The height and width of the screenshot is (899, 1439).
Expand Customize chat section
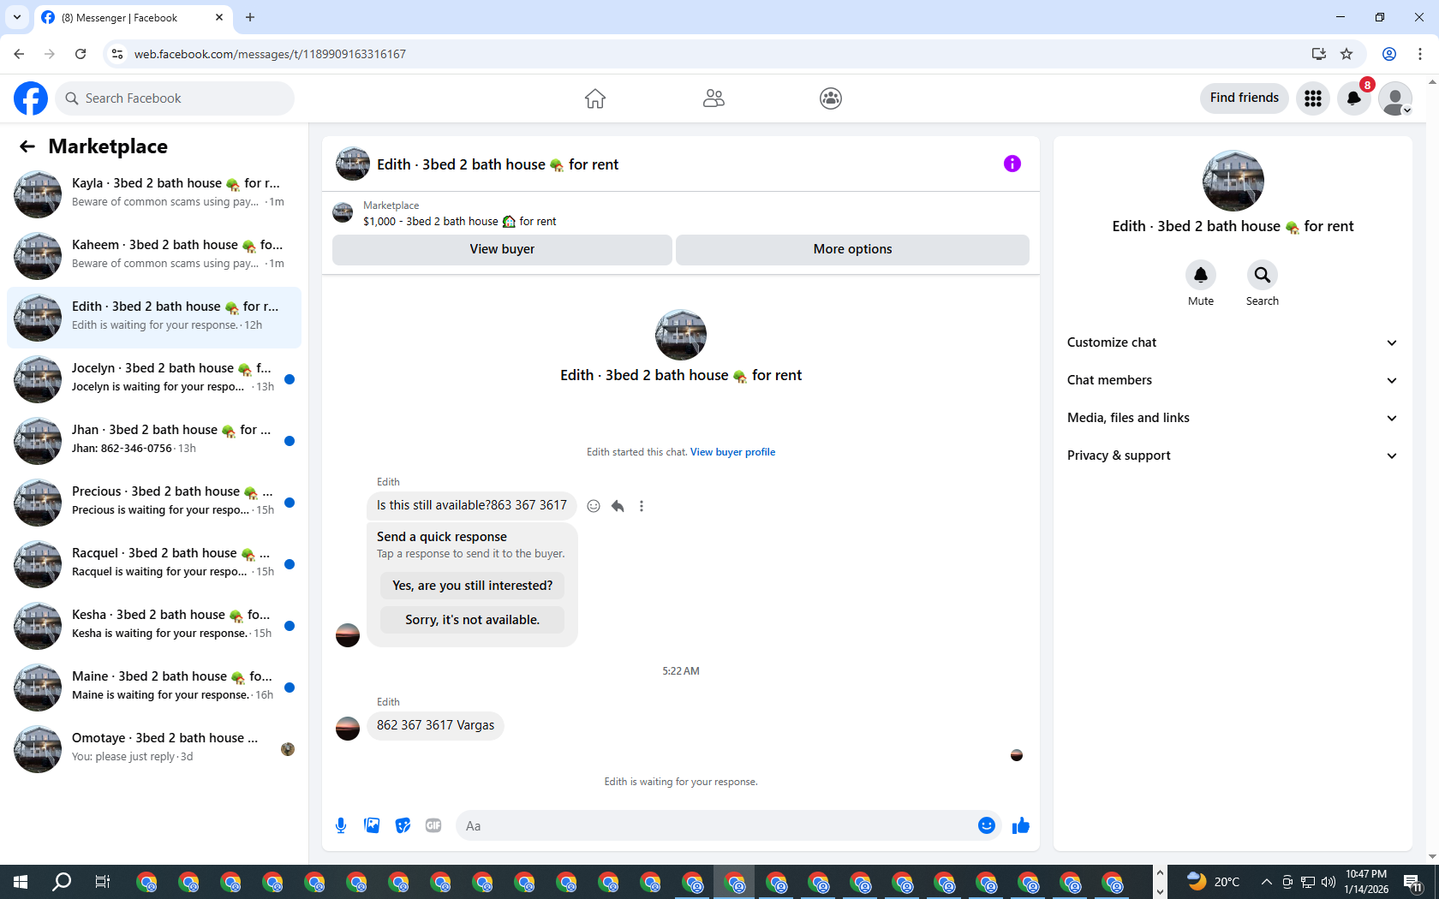[1233, 342]
